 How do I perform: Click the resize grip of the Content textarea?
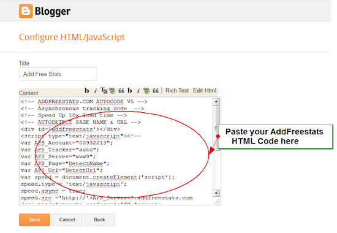[x=217, y=201]
